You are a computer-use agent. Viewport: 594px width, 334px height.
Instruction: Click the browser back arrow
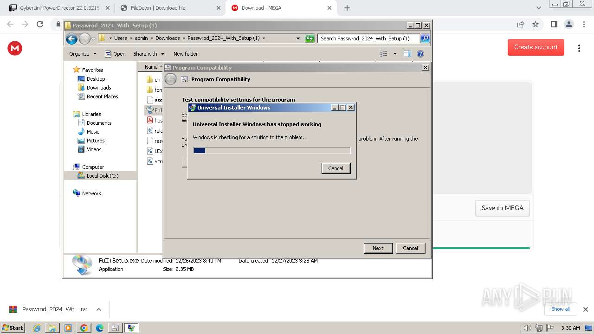click(x=10, y=24)
